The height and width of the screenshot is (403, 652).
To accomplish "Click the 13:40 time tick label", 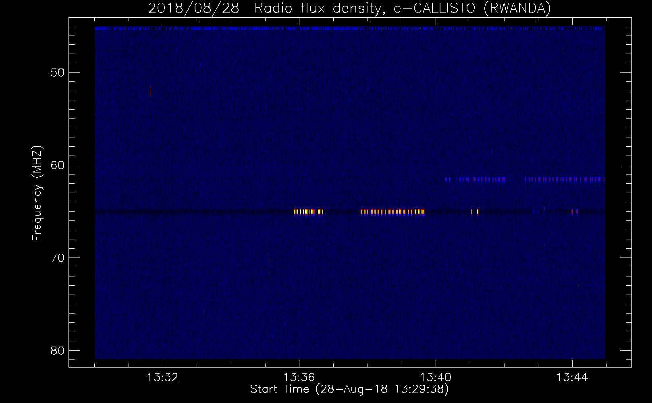I will 436,378.
